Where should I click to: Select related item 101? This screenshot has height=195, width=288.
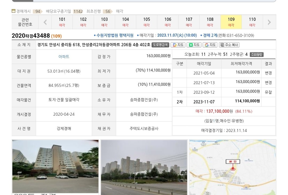62,22
